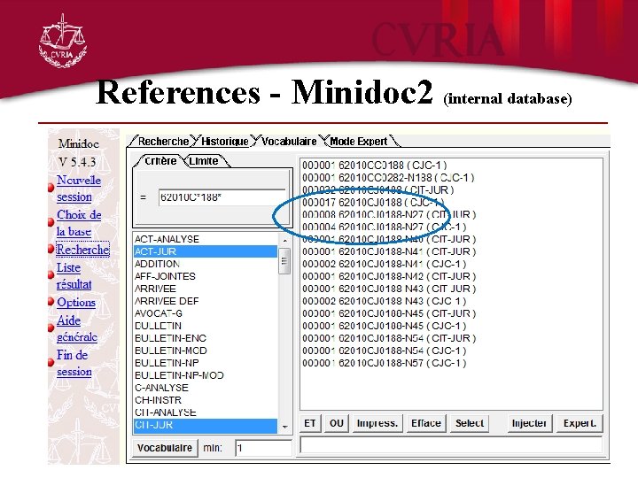Viewport: 638px width, 478px height.
Task: Select result 000004 62010CJ0188-N27 (CJC-1)
Action: click(384, 227)
